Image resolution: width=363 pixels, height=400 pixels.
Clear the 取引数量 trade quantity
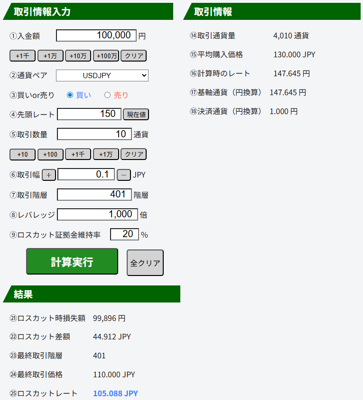pyautogui.click(x=134, y=154)
